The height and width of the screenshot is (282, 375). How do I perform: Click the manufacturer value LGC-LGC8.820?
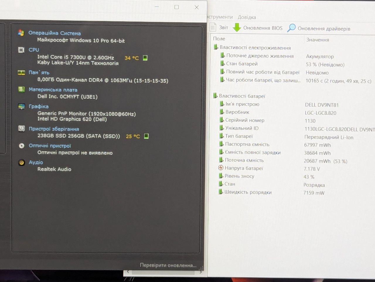[321, 113]
